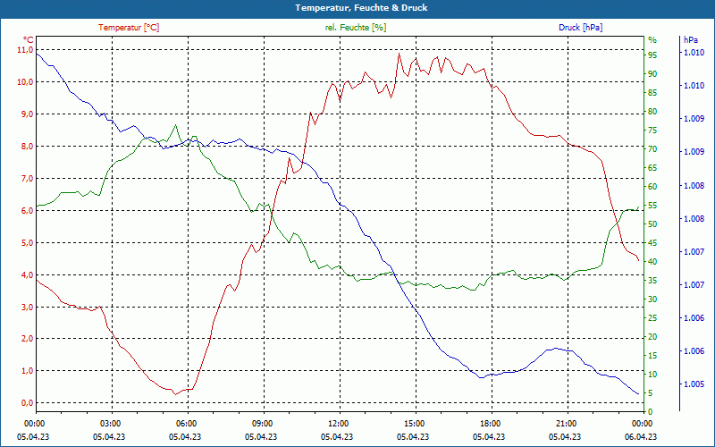Click the chart title "Temperatur, Feuchte & Druck"
This screenshot has width=715, height=447.
click(361, 8)
